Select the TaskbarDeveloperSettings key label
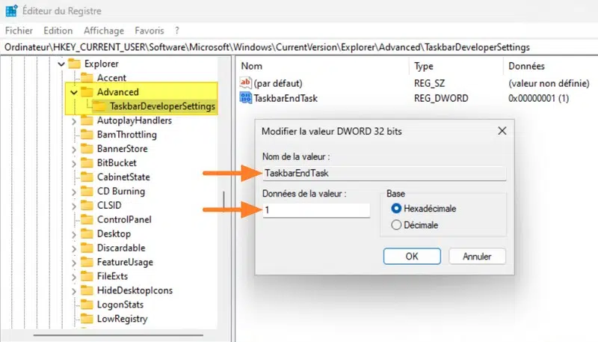Image resolution: width=598 pixels, height=342 pixels. tap(162, 106)
